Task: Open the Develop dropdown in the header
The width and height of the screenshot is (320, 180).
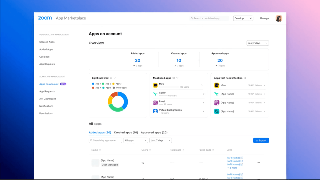Action: [x=243, y=18]
